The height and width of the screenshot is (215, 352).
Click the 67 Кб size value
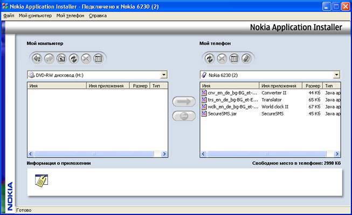coord(314,107)
